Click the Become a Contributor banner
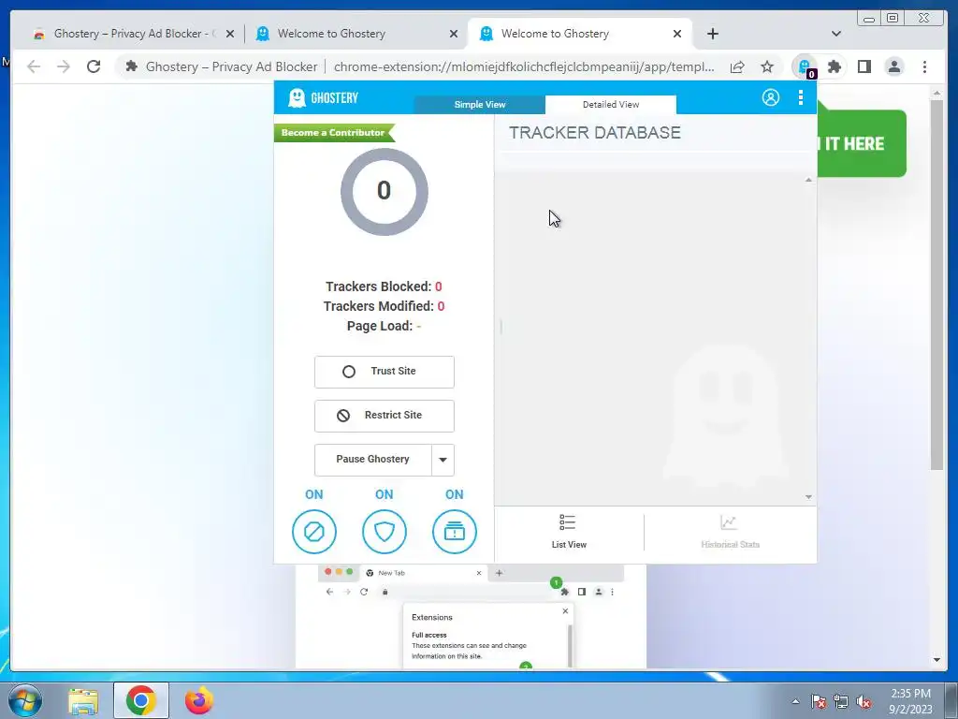Image resolution: width=958 pixels, height=719 pixels. tap(334, 133)
